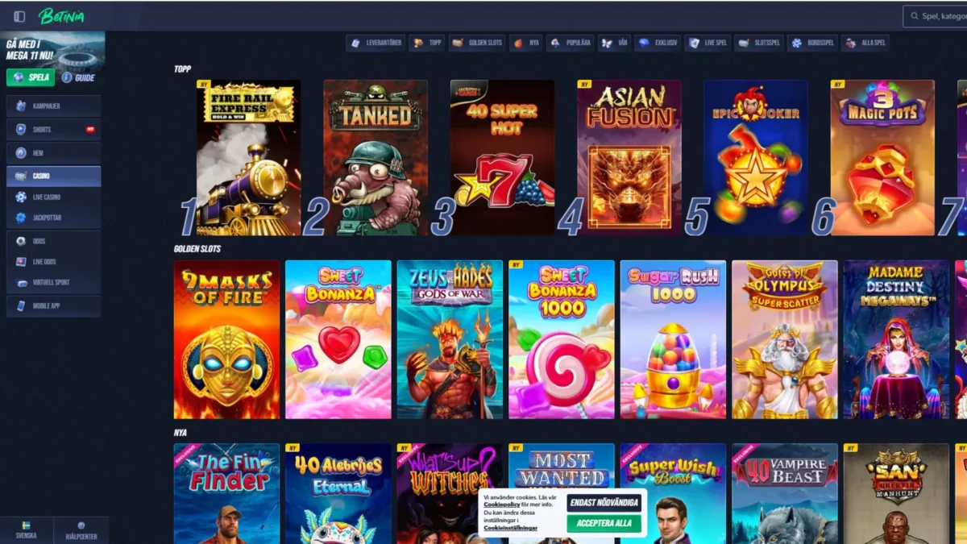Open The Fin Finder game

[x=226, y=493]
